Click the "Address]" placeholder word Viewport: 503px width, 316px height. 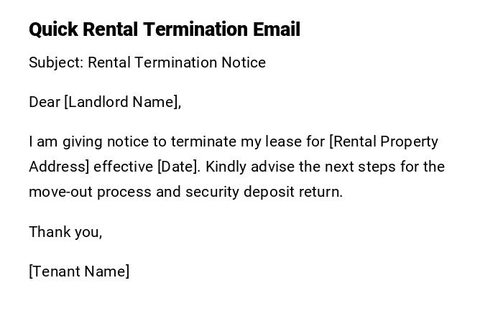[59, 167]
